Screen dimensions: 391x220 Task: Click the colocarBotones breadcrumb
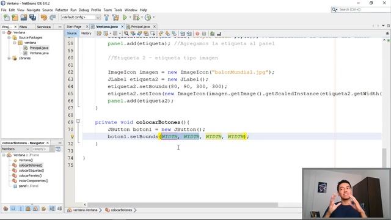(121, 210)
